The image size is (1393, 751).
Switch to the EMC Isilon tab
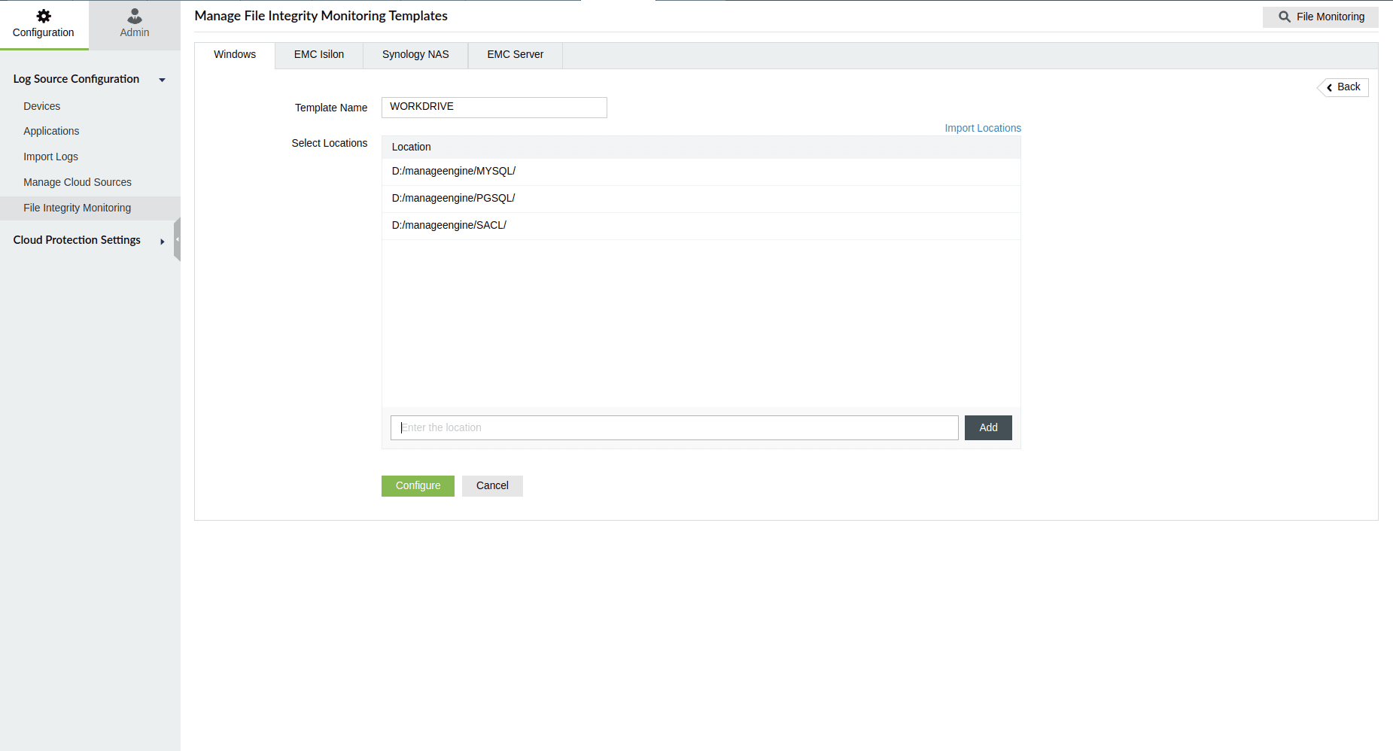pos(318,54)
